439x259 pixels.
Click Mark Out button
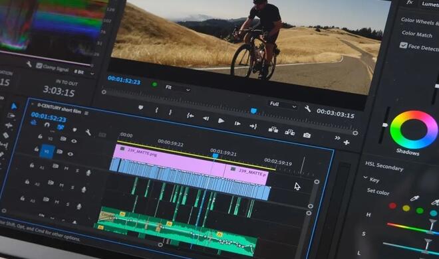click(170, 112)
